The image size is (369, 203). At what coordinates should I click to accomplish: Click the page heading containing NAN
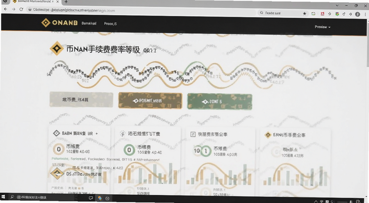coord(103,49)
